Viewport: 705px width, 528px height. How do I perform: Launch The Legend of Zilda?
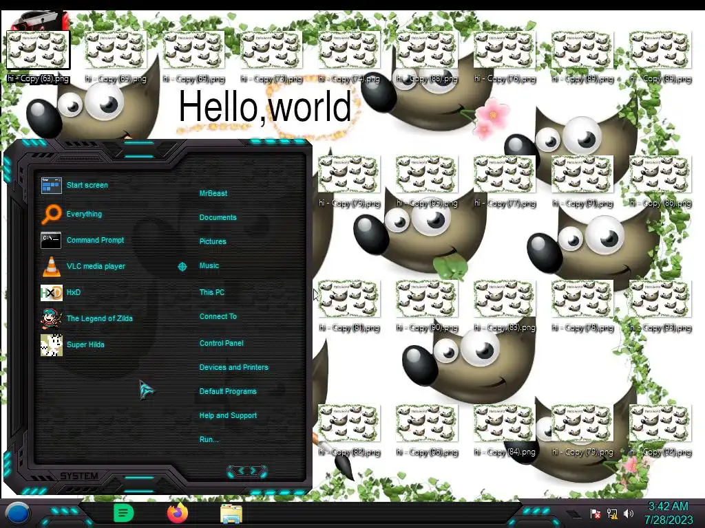(87, 318)
